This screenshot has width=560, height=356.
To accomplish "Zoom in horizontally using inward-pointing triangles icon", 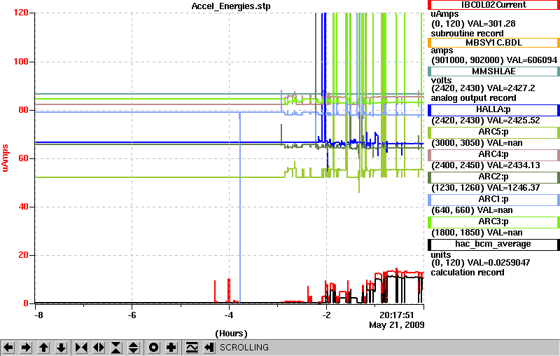I will [81, 348].
